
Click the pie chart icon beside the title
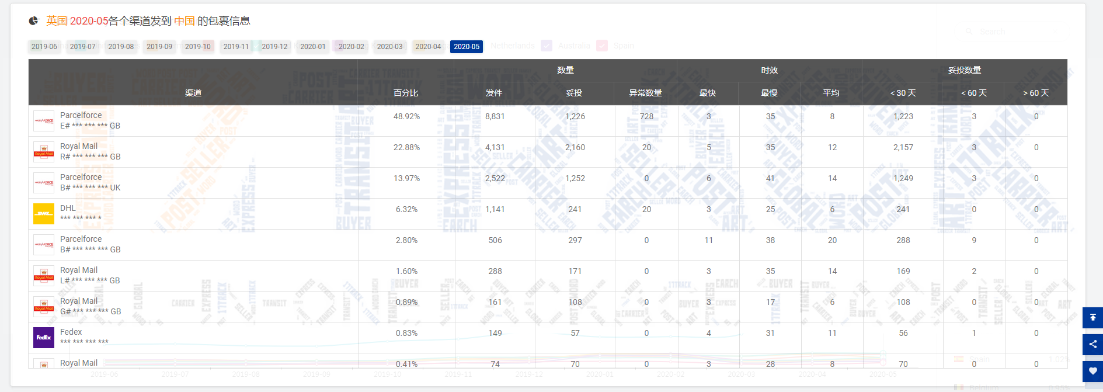(x=33, y=21)
